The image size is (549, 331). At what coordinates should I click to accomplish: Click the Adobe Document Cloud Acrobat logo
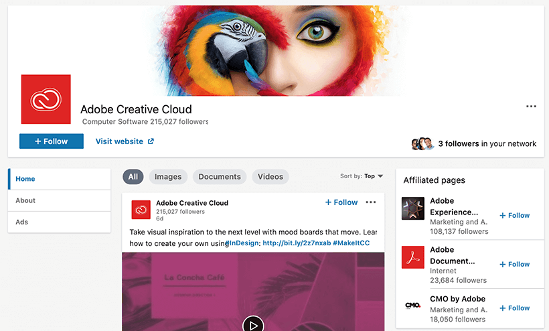point(413,257)
